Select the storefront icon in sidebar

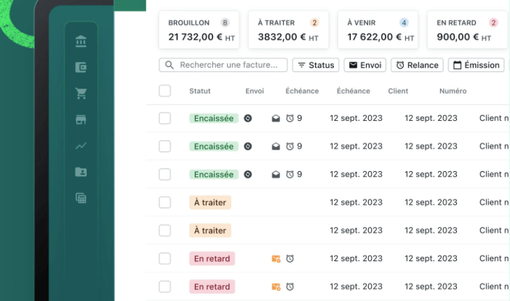(x=81, y=119)
